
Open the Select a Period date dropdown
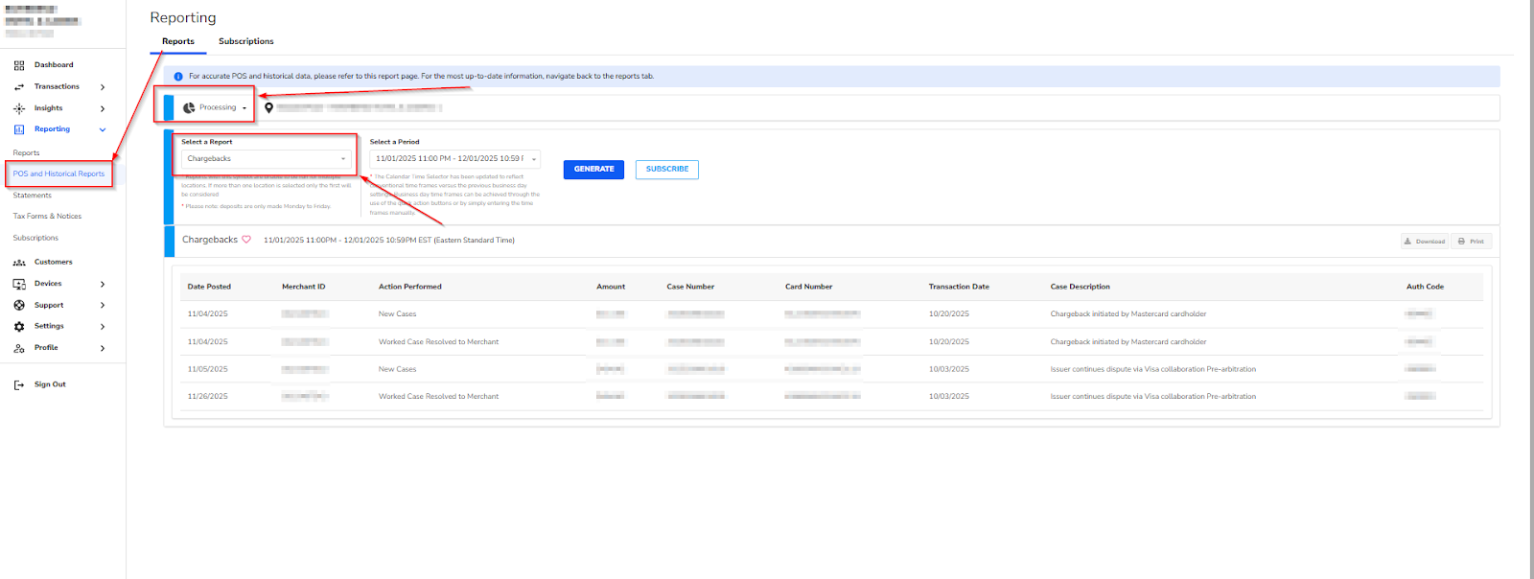tap(454, 159)
